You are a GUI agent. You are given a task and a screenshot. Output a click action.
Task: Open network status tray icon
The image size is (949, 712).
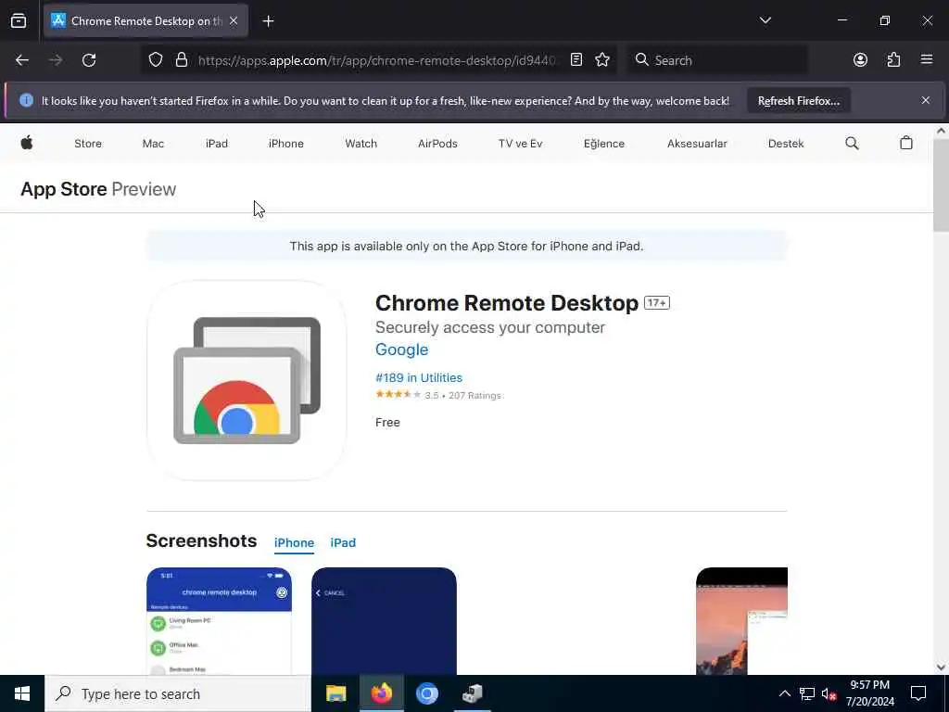pyautogui.click(x=807, y=693)
